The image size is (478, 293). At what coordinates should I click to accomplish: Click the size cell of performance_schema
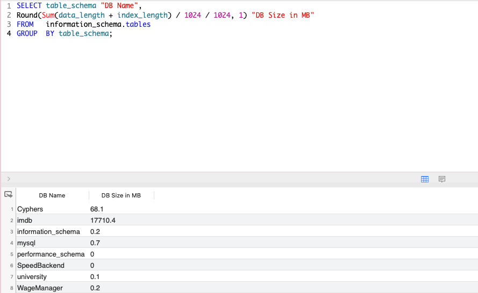click(92, 254)
